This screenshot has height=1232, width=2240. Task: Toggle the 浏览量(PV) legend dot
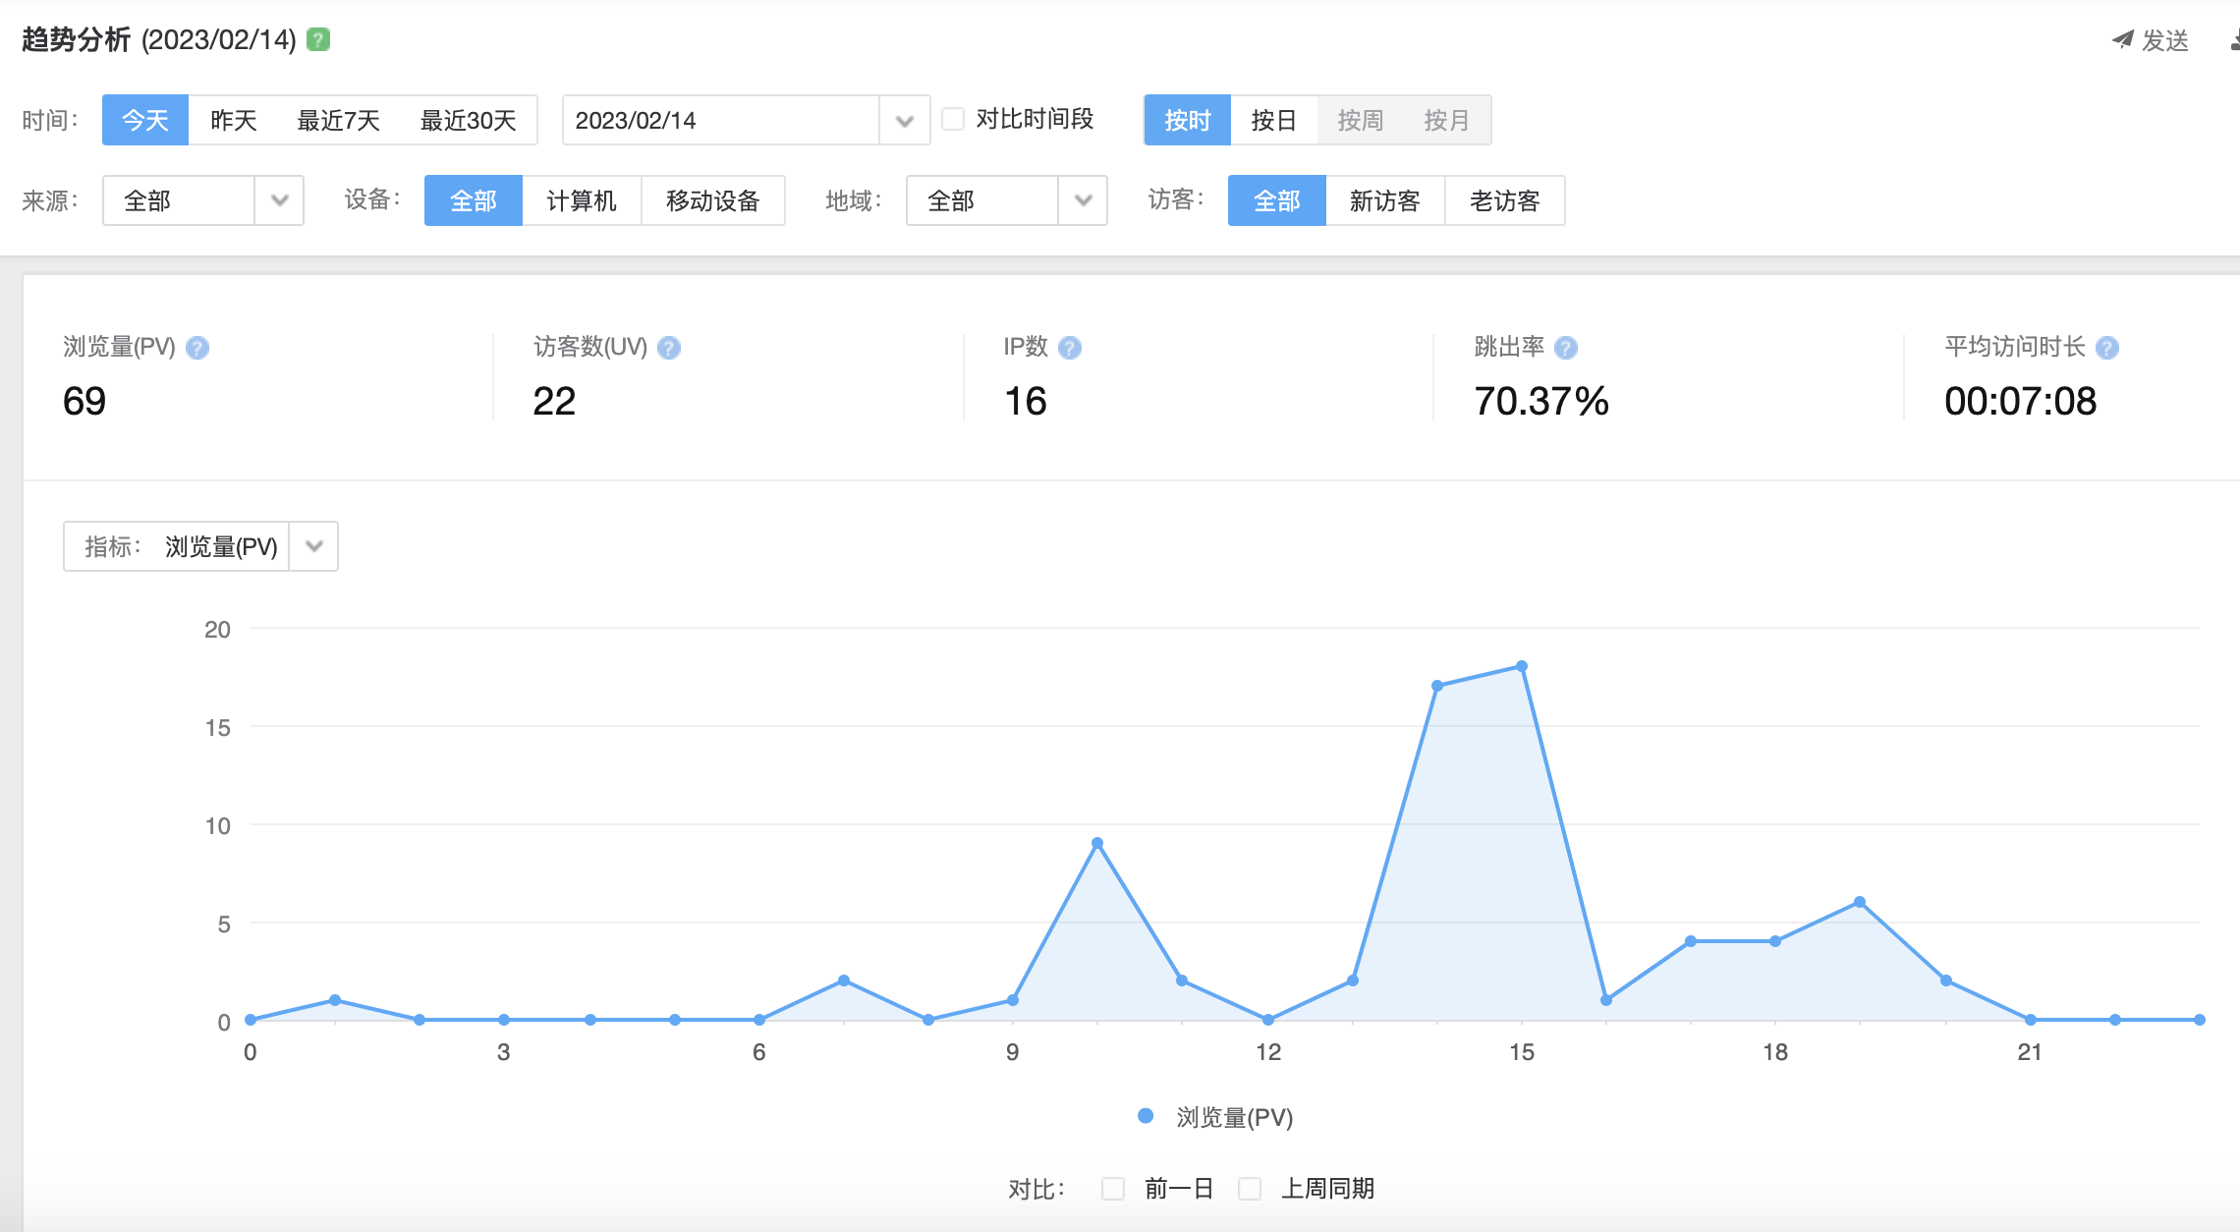click(1146, 1116)
